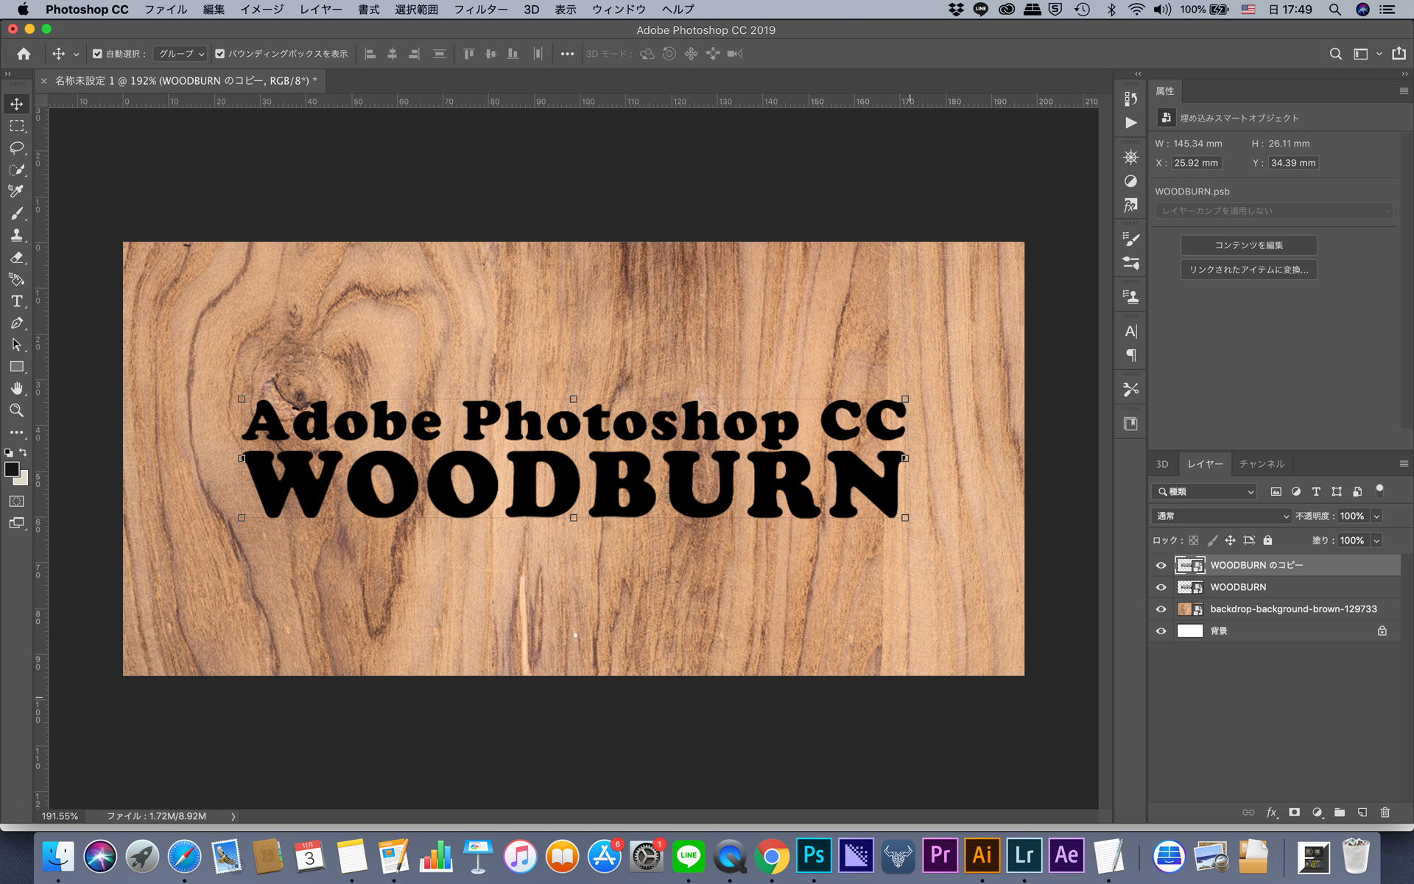Click the foreground color swatch
This screenshot has height=884, width=1414.
coord(11,469)
